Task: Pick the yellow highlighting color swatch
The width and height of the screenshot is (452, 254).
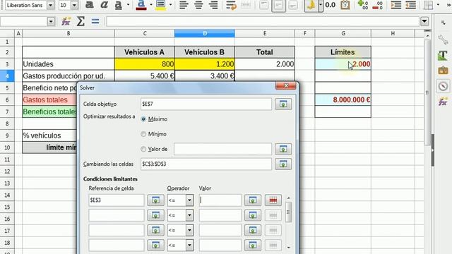Action: (160, 5)
